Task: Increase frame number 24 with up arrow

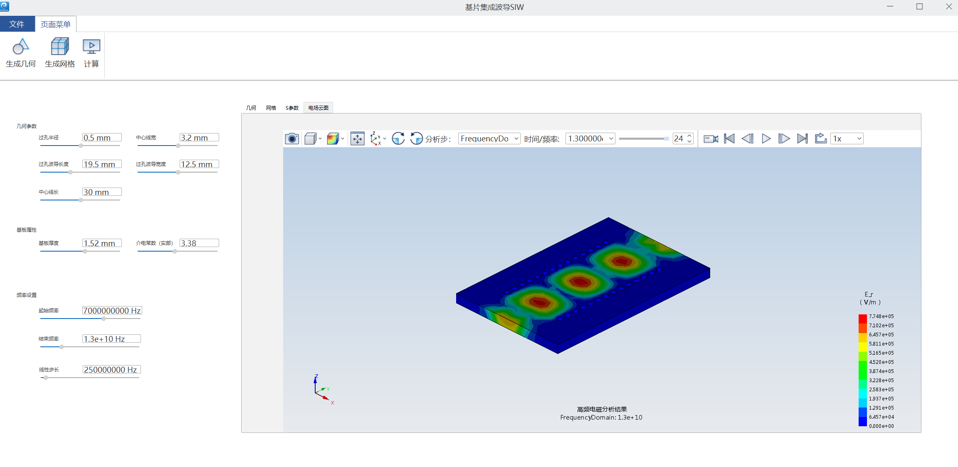Action: click(x=689, y=136)
